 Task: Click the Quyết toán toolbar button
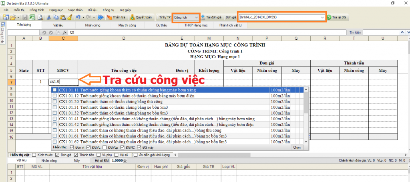point(141,17)
